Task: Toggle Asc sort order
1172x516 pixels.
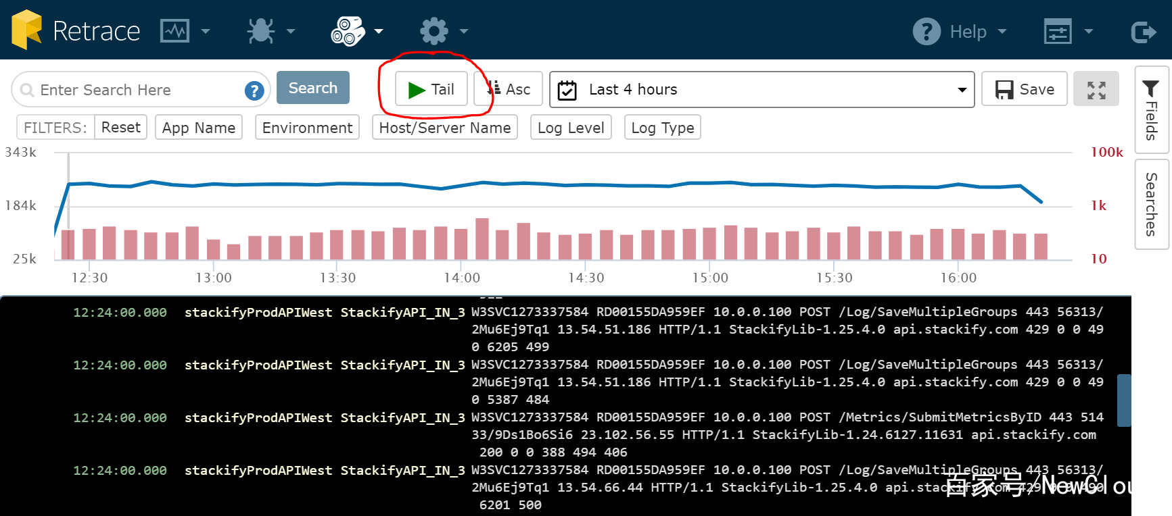Action: (509, 89)
